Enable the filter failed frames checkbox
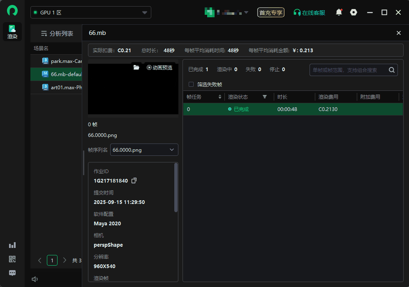 point(191,84)
